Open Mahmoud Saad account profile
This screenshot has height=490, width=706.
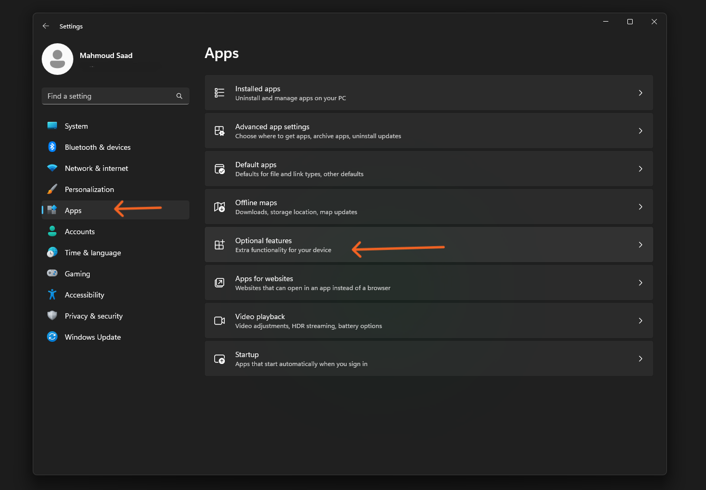click(106, 55)
